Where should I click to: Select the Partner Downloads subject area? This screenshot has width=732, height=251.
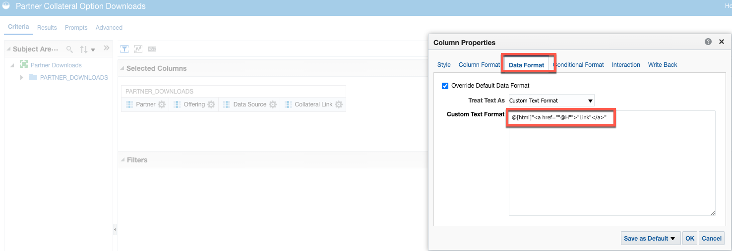coord(56,65)
